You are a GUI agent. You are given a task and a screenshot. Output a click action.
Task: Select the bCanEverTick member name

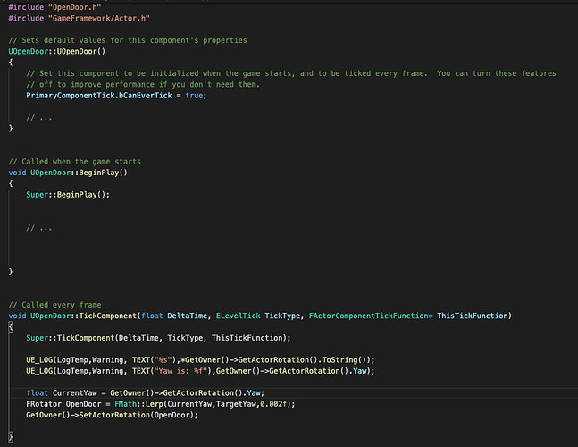pos(146,96)
